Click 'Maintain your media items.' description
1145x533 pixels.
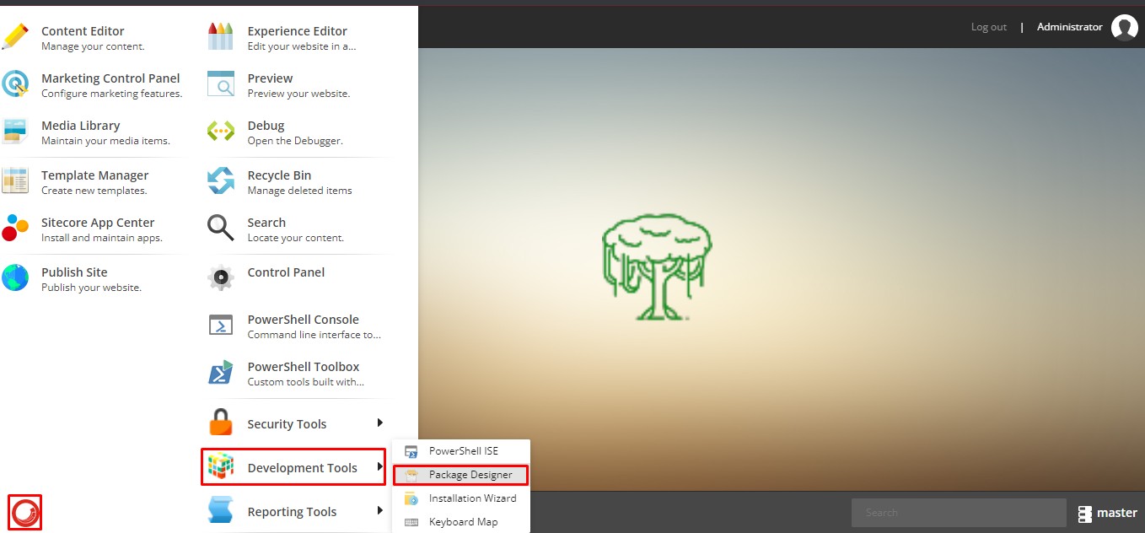105,141
